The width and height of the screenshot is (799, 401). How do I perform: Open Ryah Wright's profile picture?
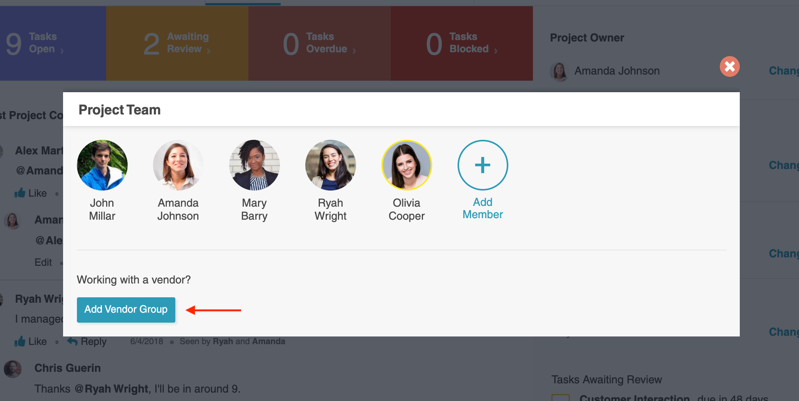(330, 165)
